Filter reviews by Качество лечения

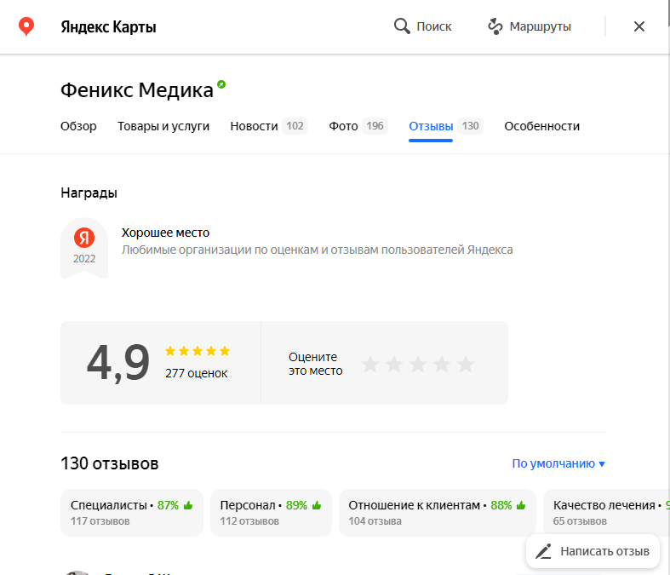click(x=606, y=513)
